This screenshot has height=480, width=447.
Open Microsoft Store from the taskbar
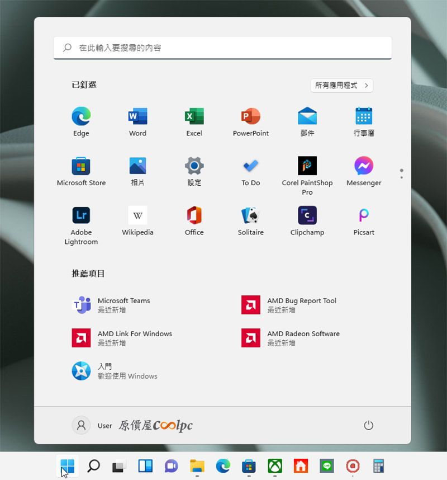(x=249, y=466)
